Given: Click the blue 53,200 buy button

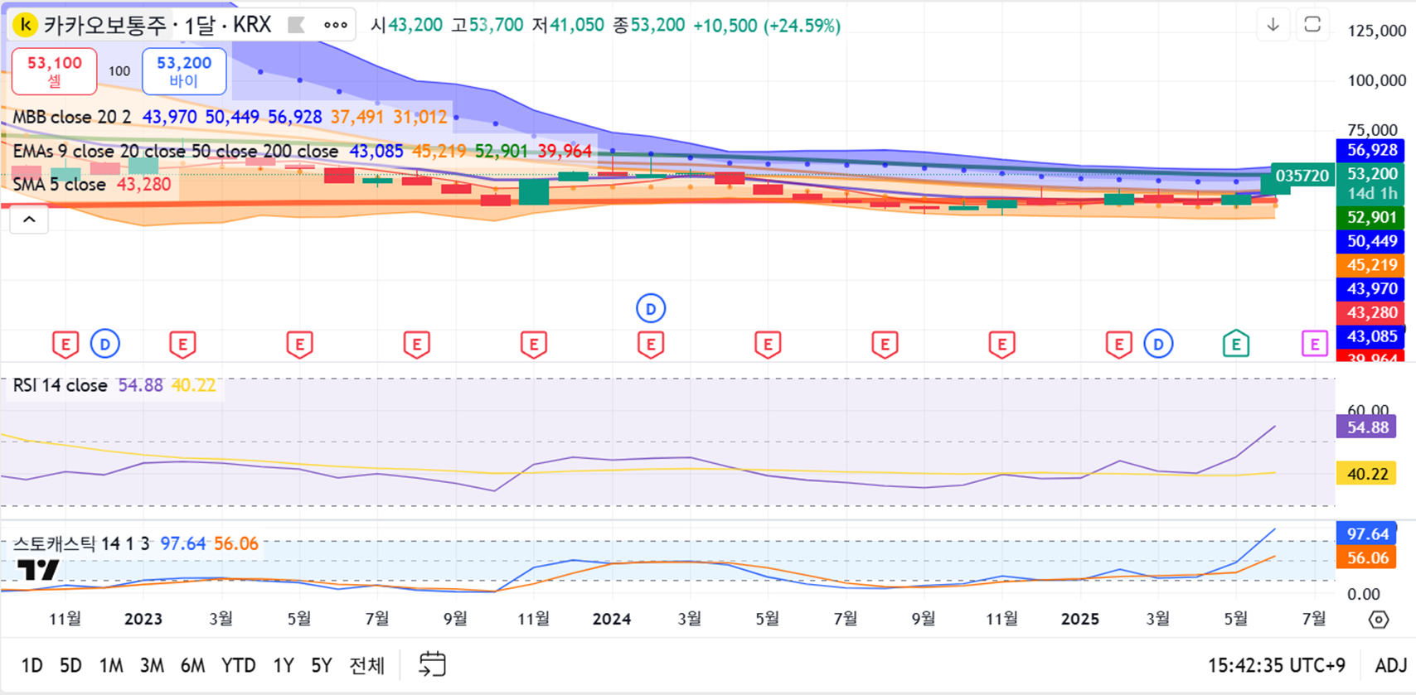Looking at the screenshot, I should (x=184, y=71).
